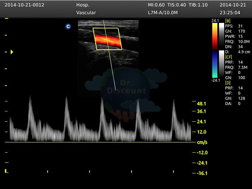Click the lower grayscale Doppler map bar
This screenshot has height=189, width=252.
point(221,64)
